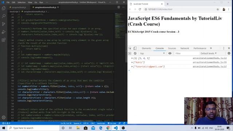Expand the ["Rohit"] console output
This screenshot has width=233, height=131.
pyautogui.click(x=132, y=62)
